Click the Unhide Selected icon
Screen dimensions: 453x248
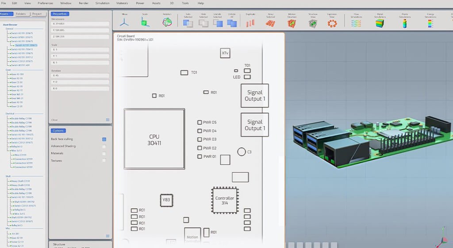218,23
